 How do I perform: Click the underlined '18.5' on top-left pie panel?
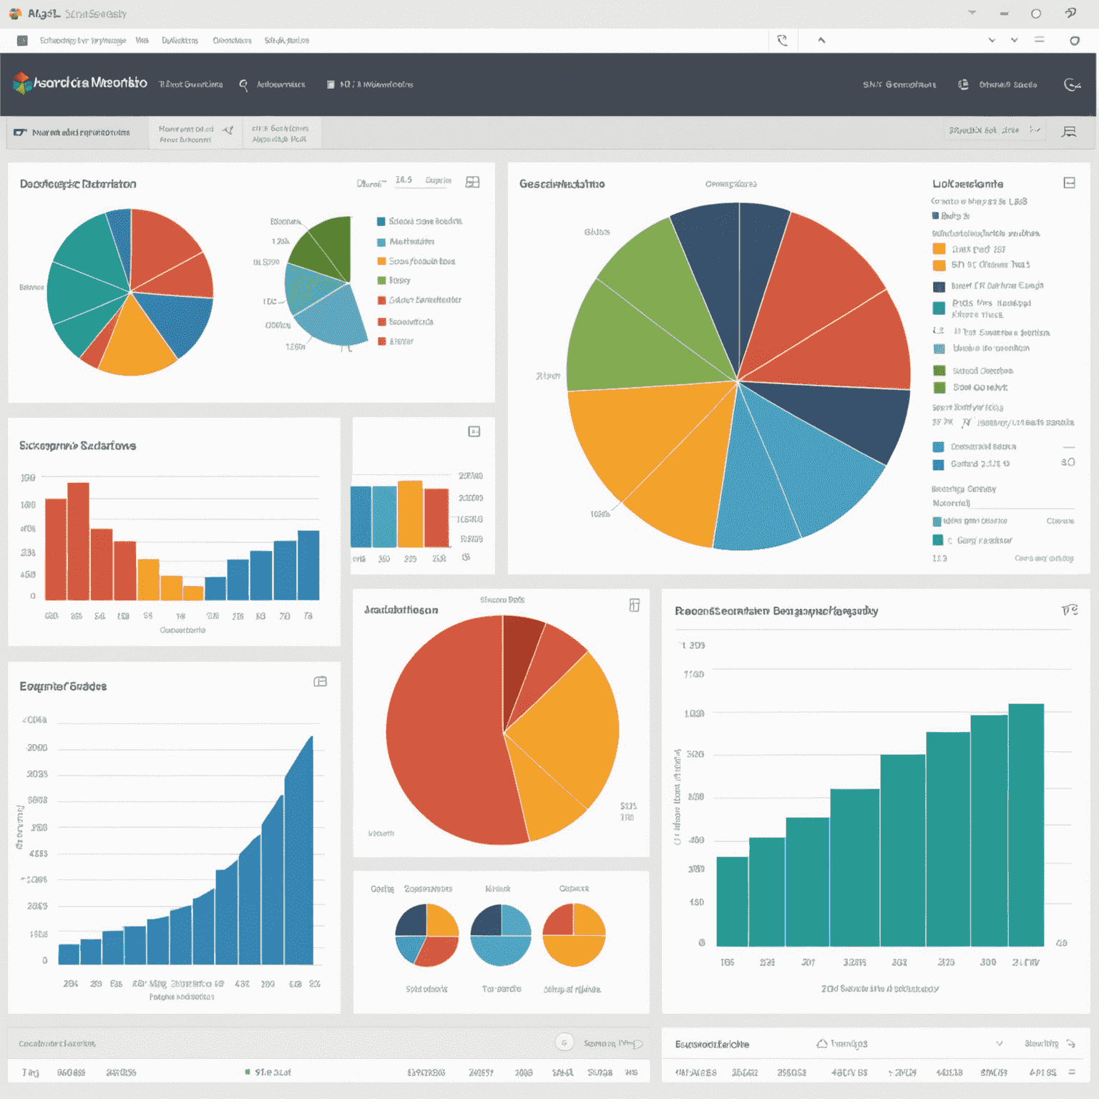click(404, 180)
